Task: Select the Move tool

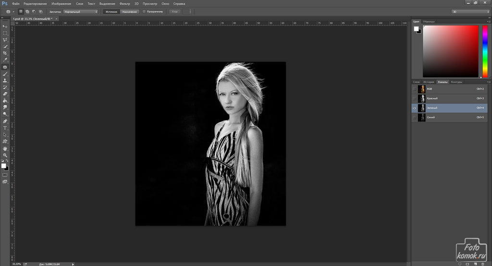Action: (5, 26)
